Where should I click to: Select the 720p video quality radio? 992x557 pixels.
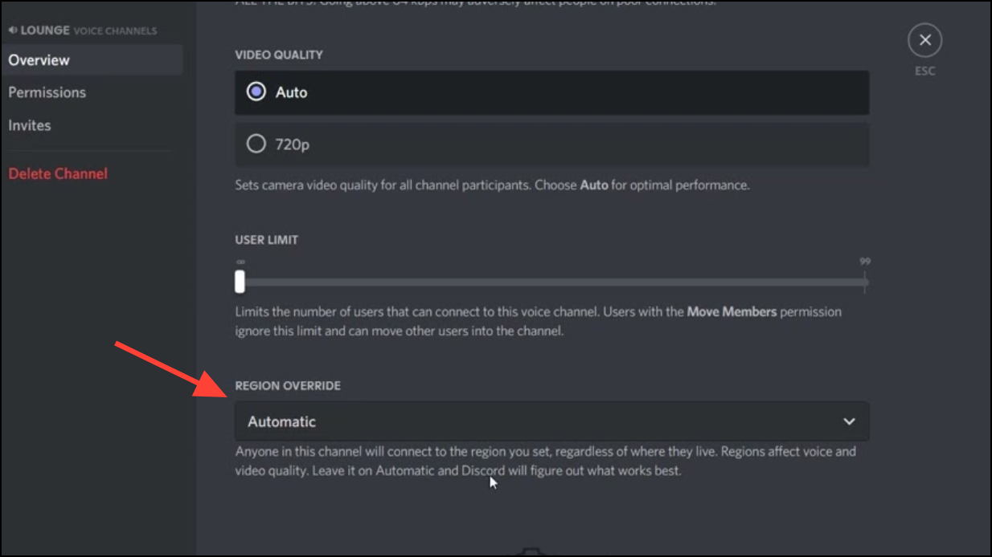coord(256,144)
